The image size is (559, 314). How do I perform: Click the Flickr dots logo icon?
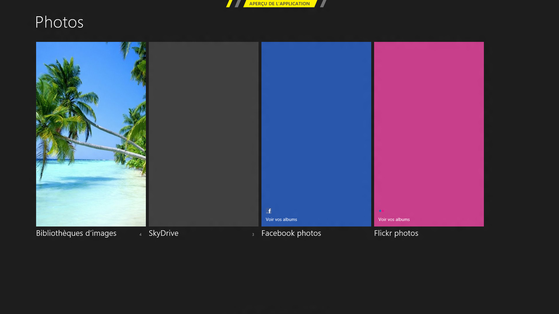click(x=381, y=211)
